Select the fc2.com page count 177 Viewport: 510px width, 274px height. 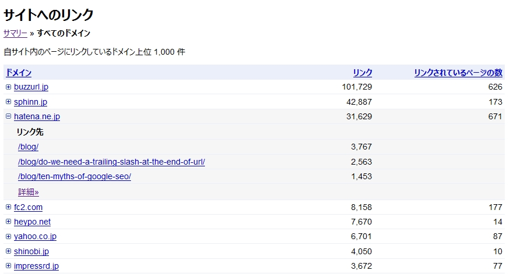click(x=495, y=207)
